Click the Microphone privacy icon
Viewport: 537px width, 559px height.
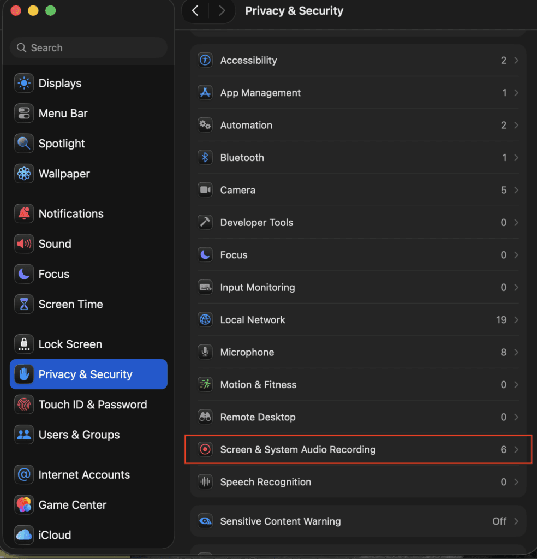pos(205,352)
